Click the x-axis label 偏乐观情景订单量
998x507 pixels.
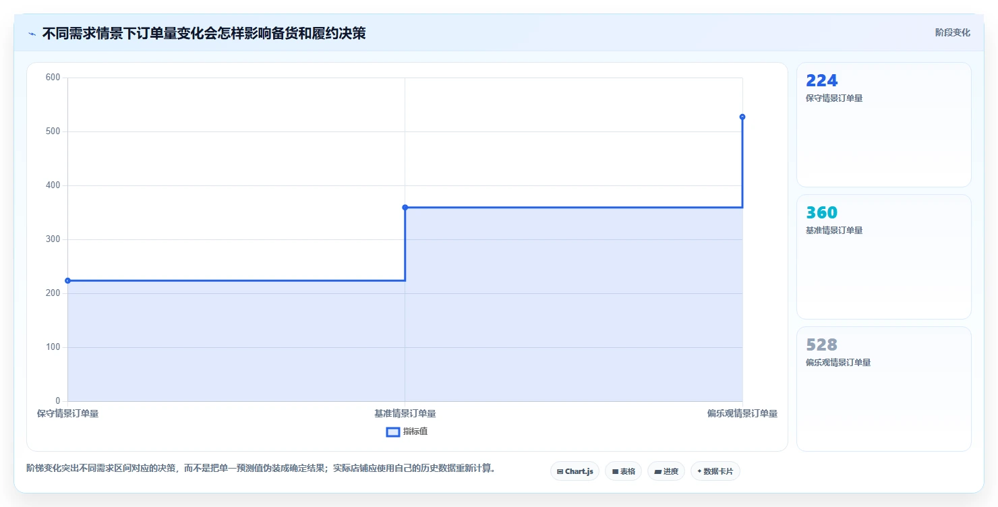[x=742, y=413]
